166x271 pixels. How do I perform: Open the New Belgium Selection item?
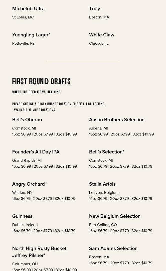115,216
